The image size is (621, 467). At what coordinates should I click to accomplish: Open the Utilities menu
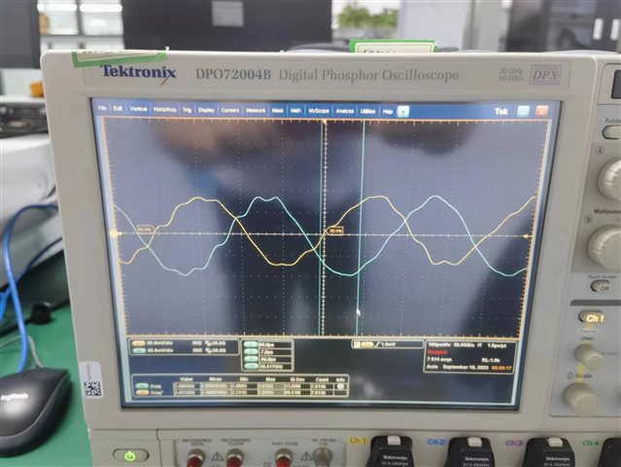tap(367, 111)
